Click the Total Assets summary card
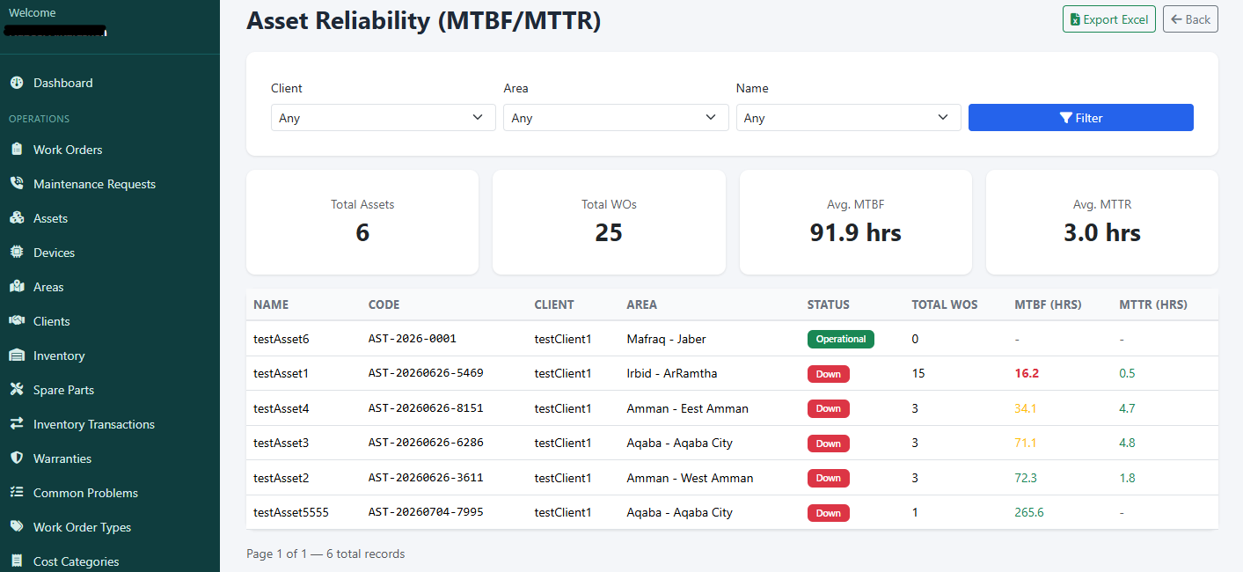This screenshot has height=572, width=1243. pyautogui.click(x=362, y=222)
